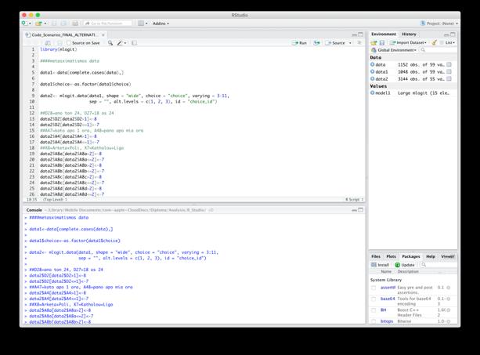The width and height of the screenshot is (480, 355).
Task: Check the BH package checkbox
Action: pos(374,310)
